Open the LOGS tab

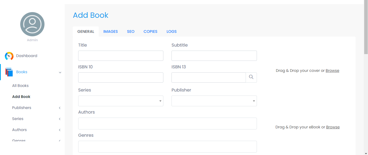pos(171,31)
